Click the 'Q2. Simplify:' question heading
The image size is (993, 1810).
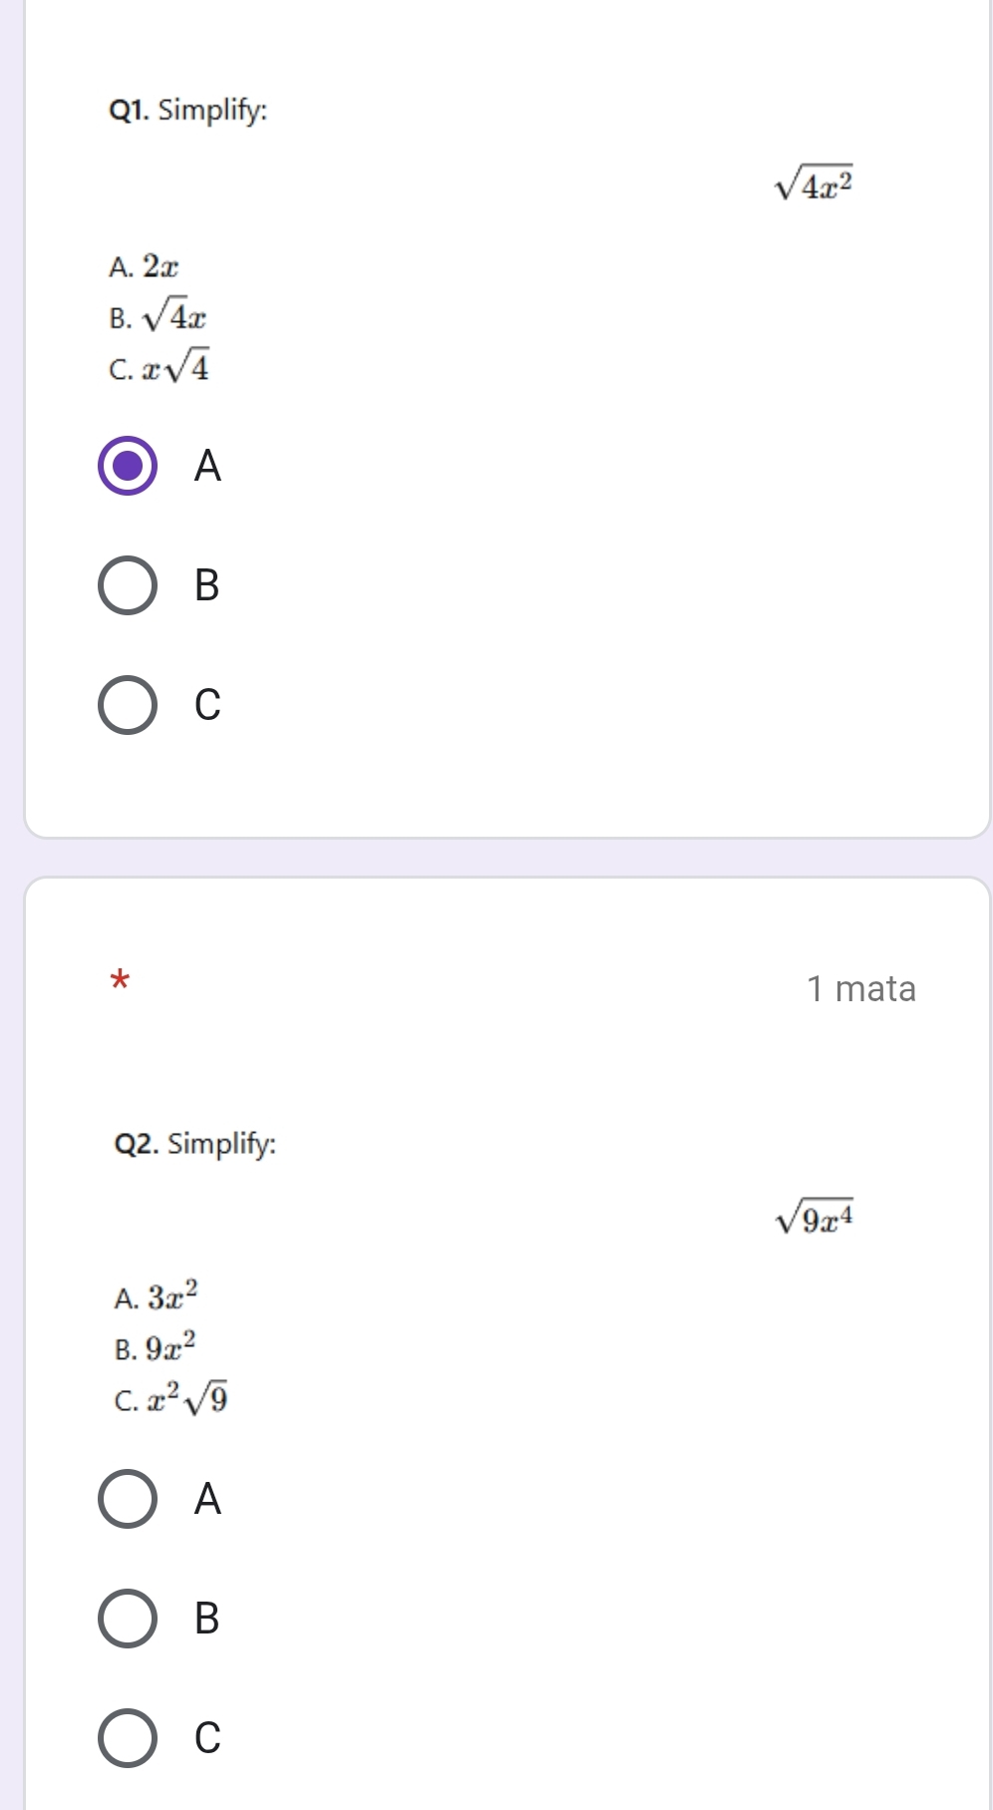tap(195, 1143)
